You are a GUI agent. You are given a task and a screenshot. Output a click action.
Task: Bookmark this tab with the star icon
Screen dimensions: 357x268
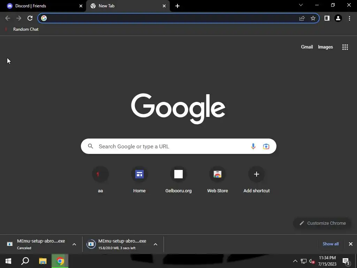click(x=313, y=18)
